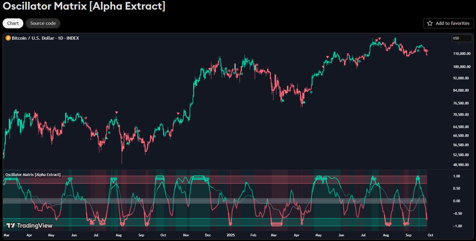The width and height of the screenshot is (476, 241).
Task: Click the 0.50 oscillator scale label
Action: pos(456,188)
